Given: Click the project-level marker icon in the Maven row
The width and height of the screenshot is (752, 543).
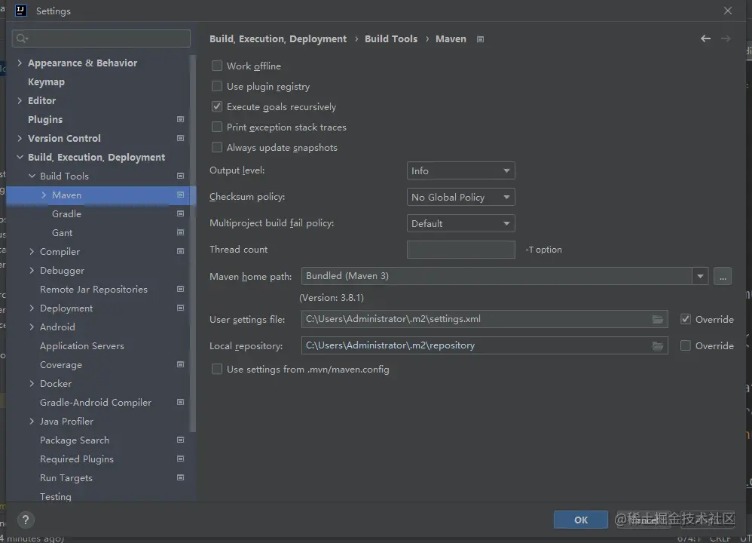Looking at the screenshot, I should point(180,195).
